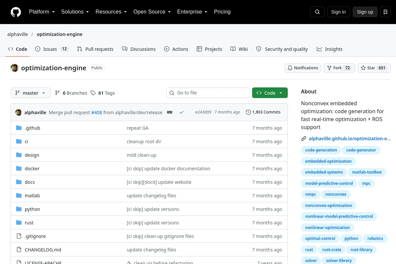View the 61 Tags list

103,93
